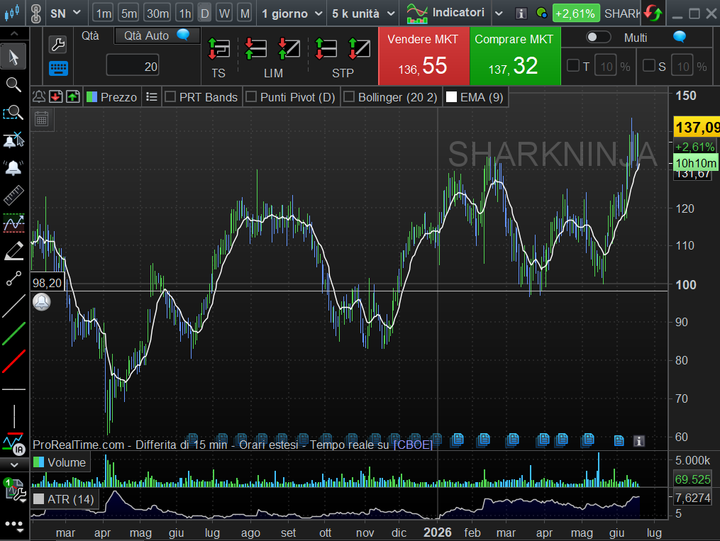
Task: Enable the S percent checkbox
Action: [649, 66]
